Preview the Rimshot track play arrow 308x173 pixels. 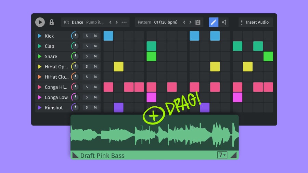coord(40,108)
